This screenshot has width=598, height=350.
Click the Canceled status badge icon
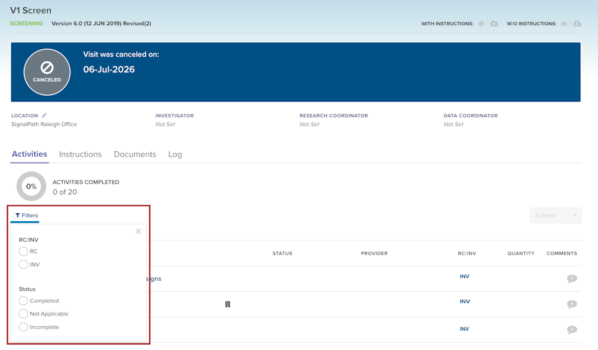point(47,72)
